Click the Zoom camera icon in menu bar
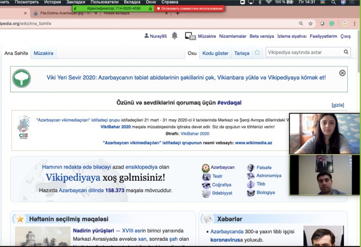Screen dimensions: 361x247 click(x=242, y=2)
